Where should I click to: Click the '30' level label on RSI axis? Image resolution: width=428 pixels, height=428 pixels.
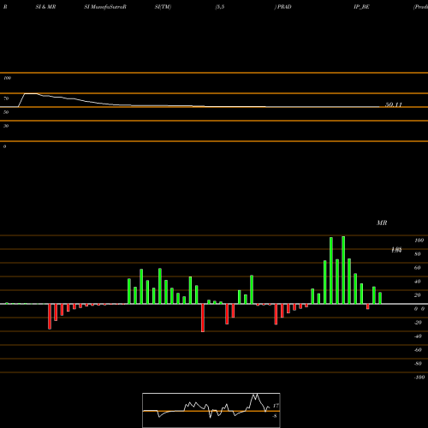tap(6, 126)
